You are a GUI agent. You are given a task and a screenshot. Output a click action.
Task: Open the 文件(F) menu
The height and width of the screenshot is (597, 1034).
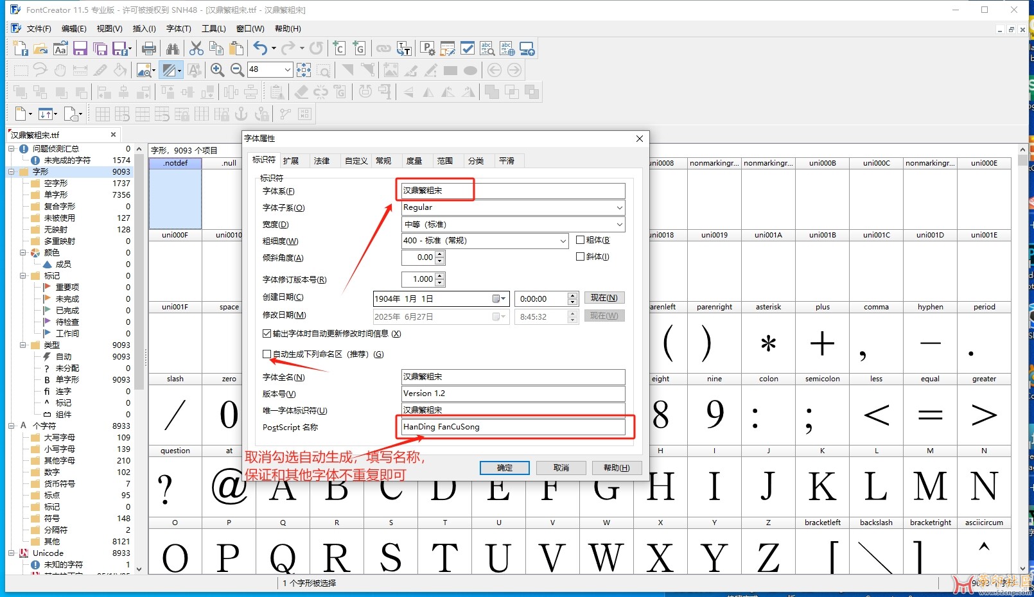(39, 29)
